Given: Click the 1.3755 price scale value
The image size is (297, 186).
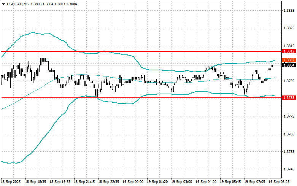Looking at the screenshot, I should tap(289, 152).
